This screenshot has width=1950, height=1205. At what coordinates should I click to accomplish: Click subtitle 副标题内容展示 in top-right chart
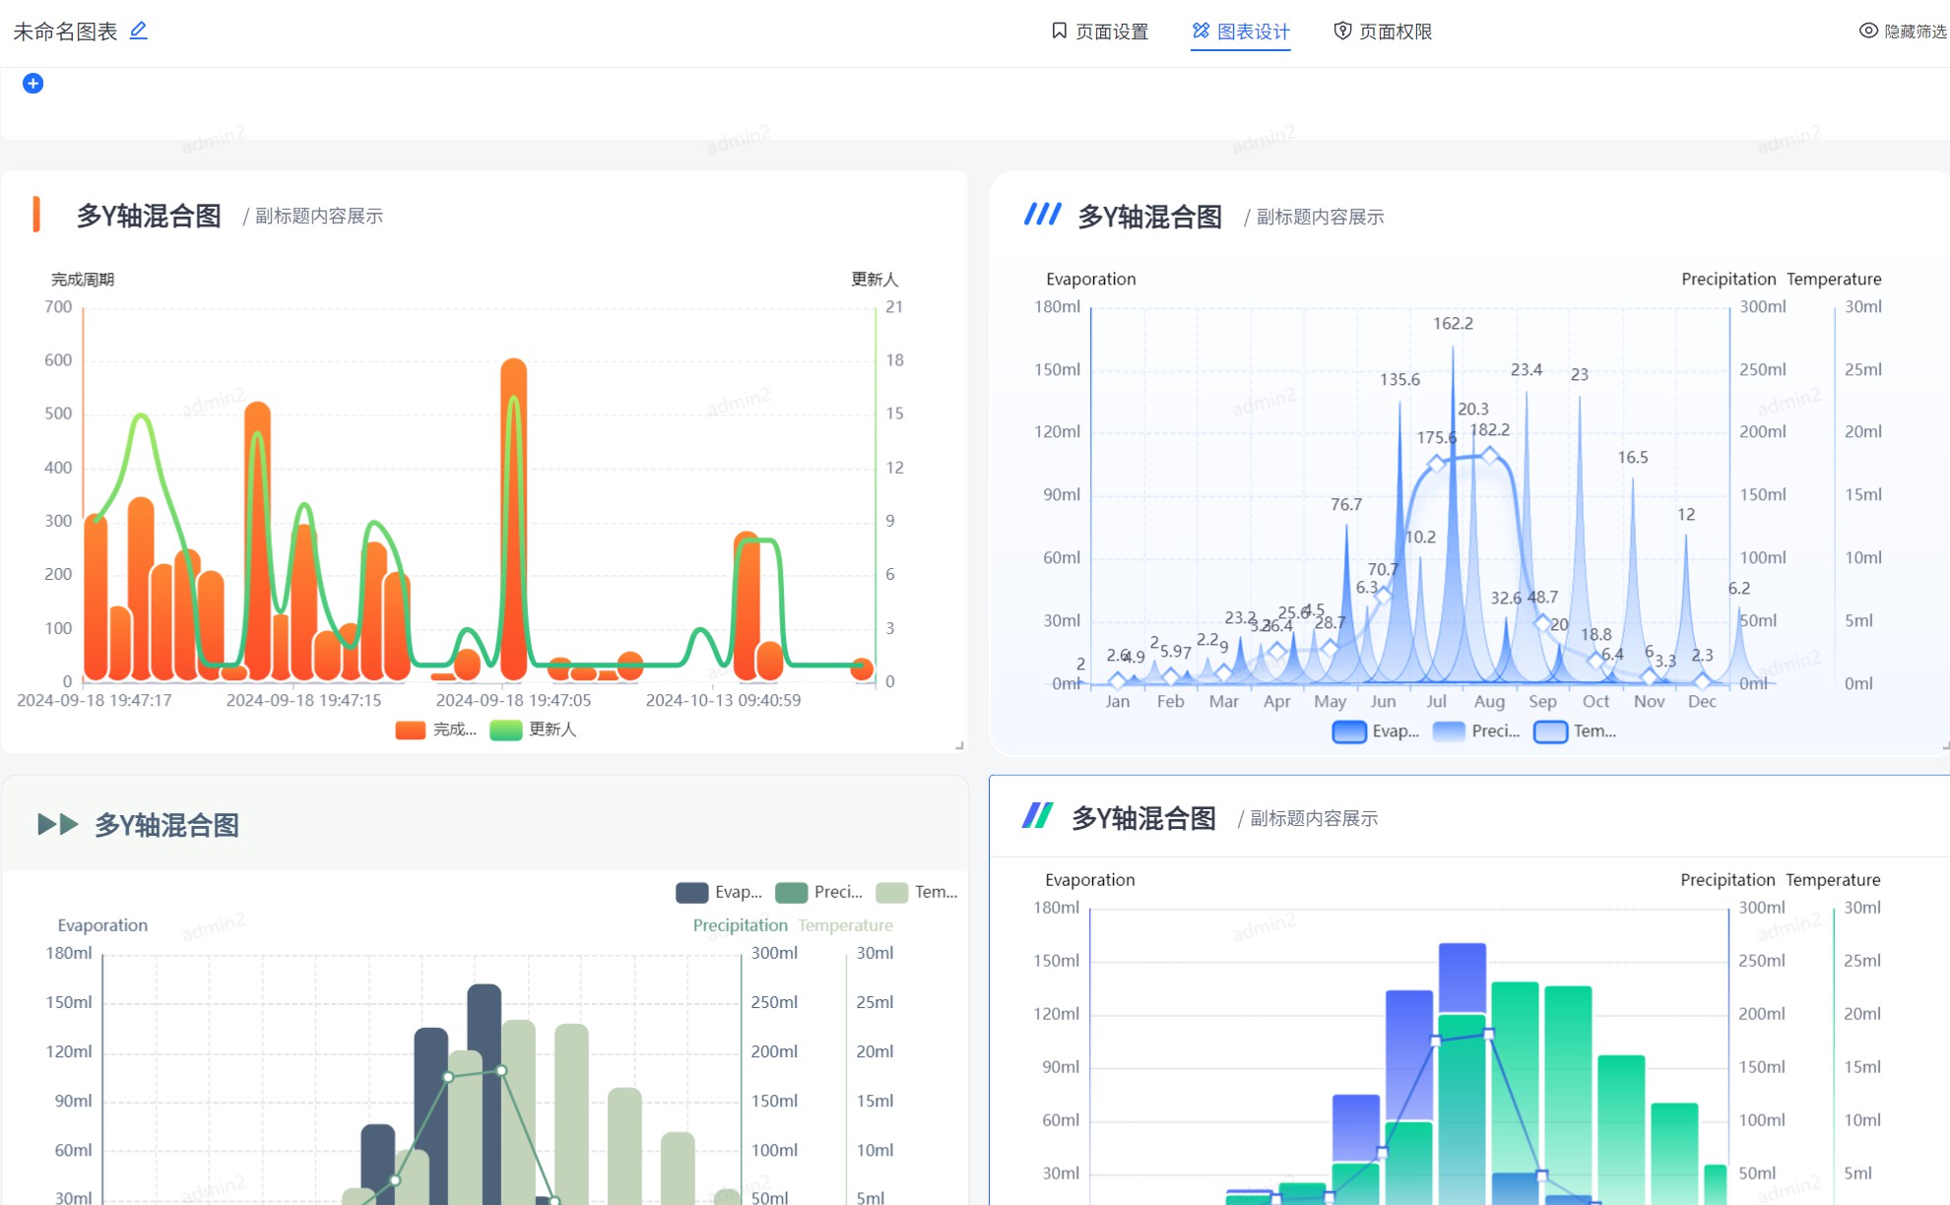tap(1320, 217)
